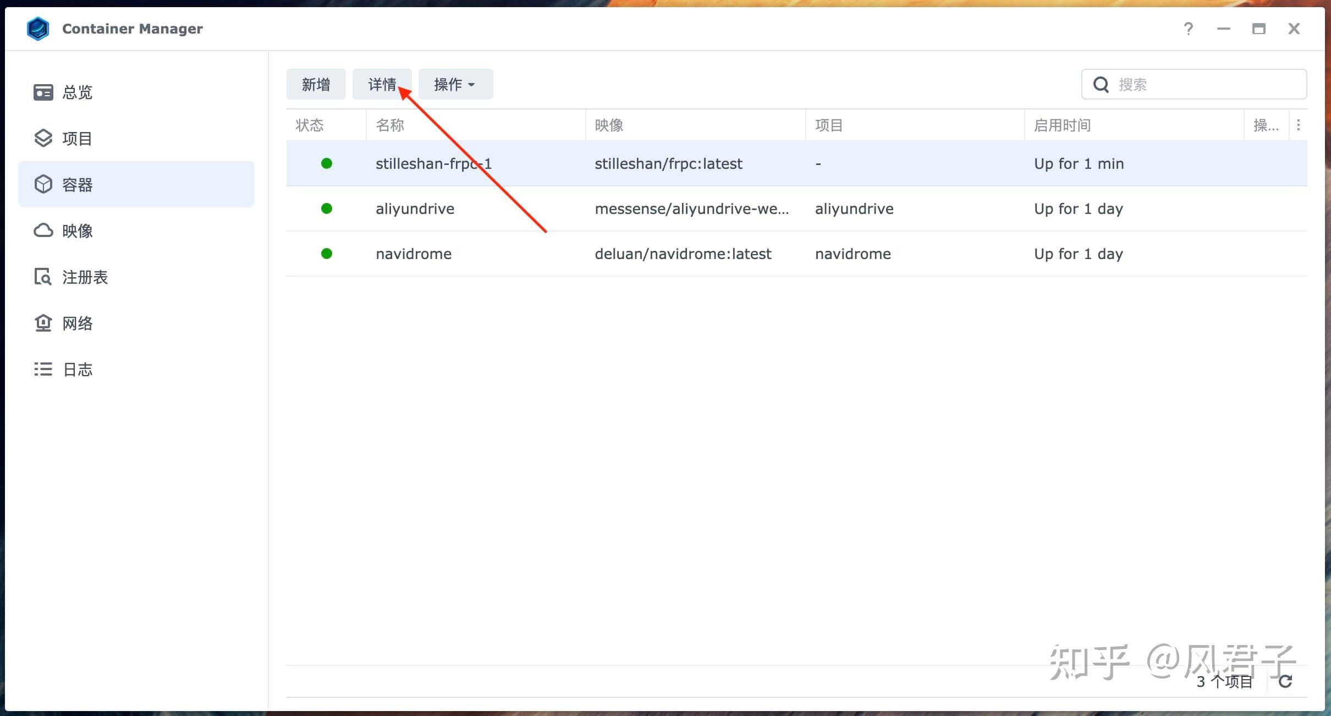Screen dimensions: 1331x716
Task: Click the 详情 details button
Action: click(x=382, y=84)
